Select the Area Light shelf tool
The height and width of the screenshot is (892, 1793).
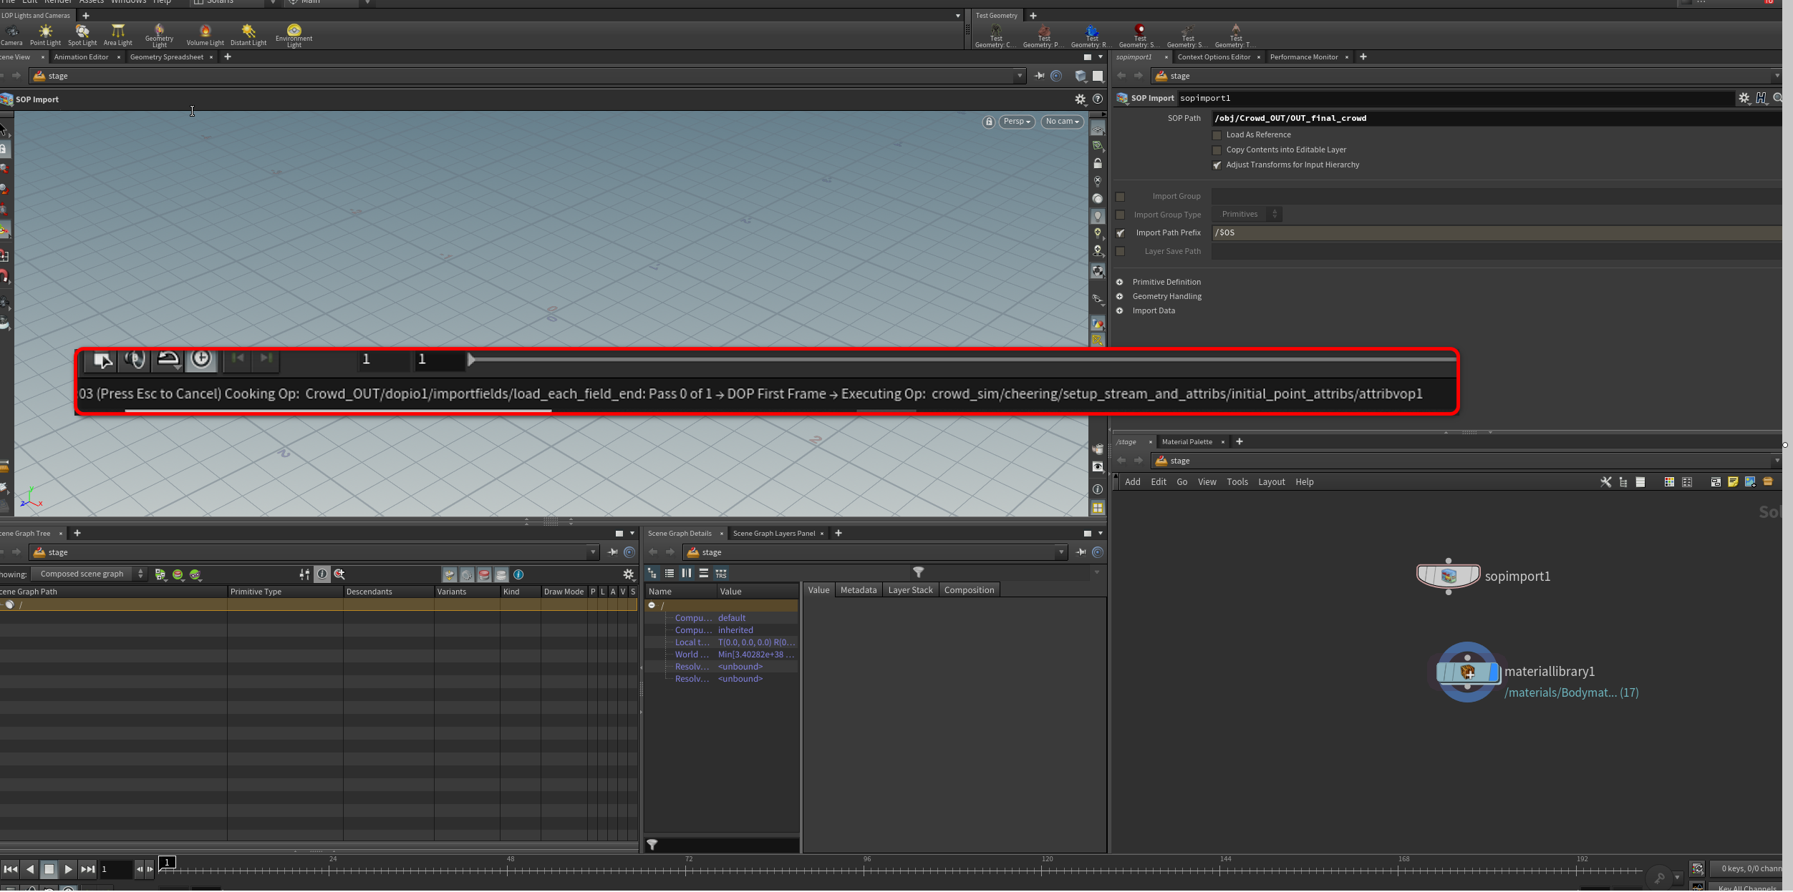coord(117,34)
